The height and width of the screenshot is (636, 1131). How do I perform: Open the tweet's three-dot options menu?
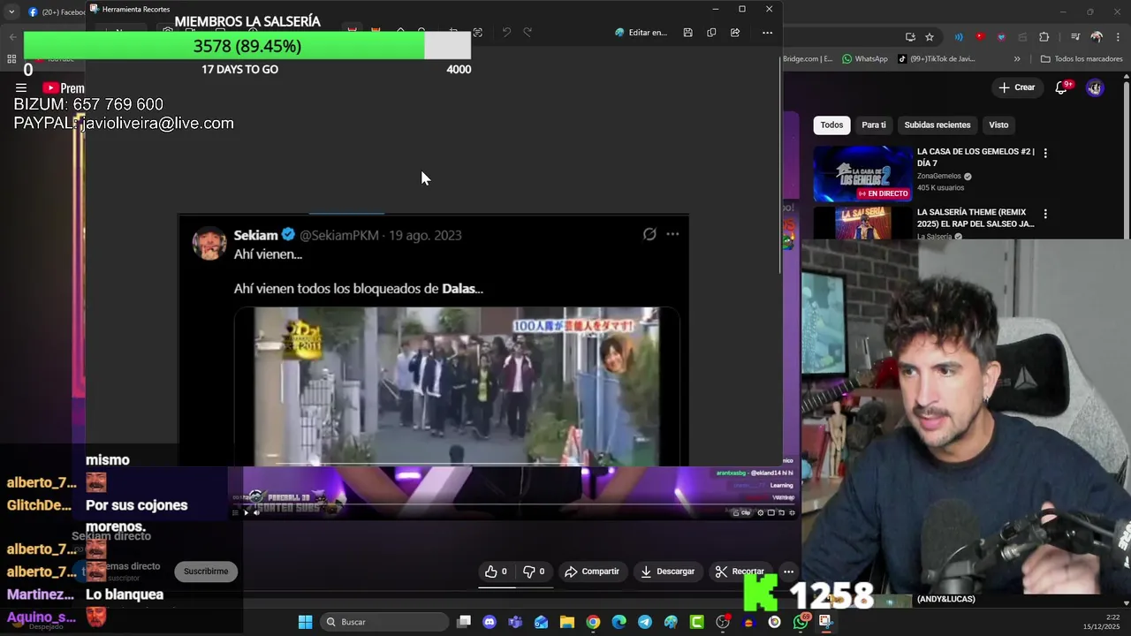click(672, 234)
